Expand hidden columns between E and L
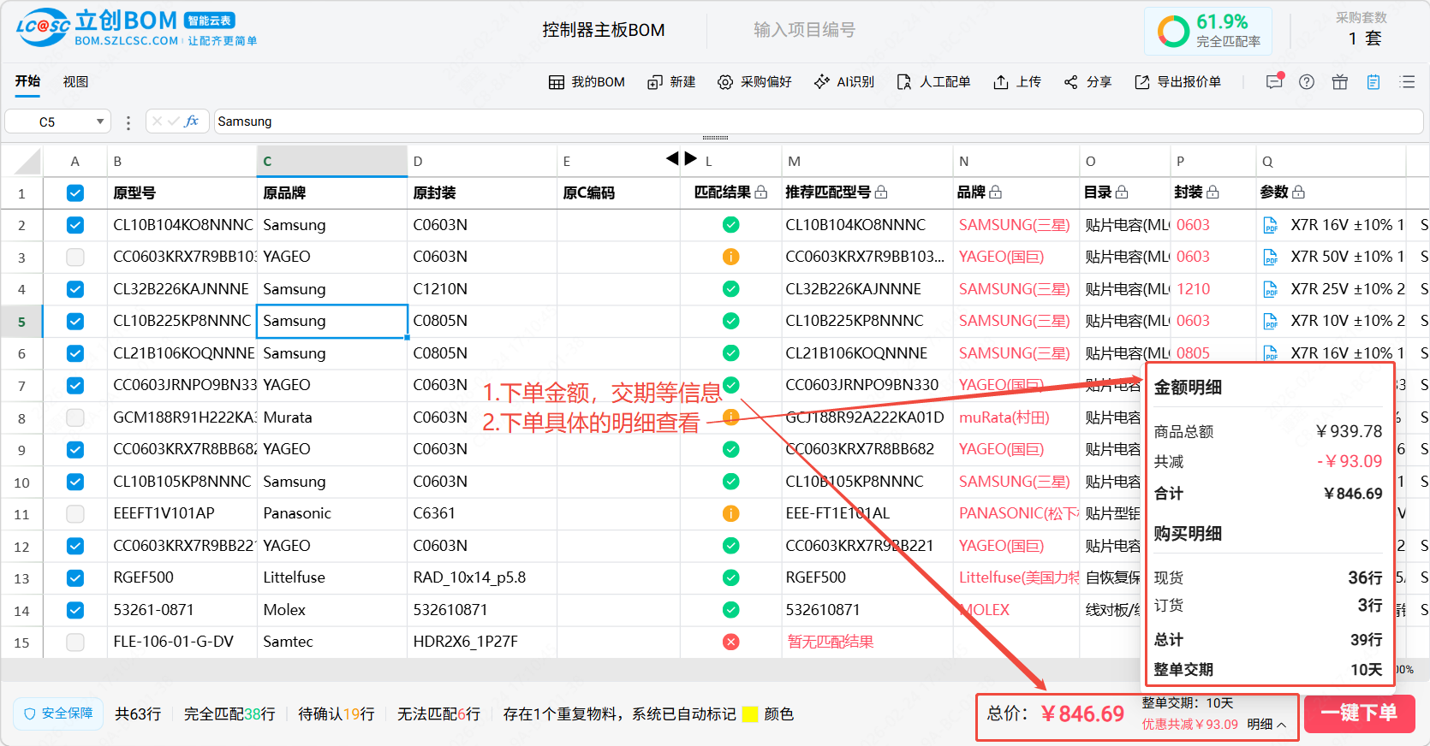Screen dimensions: 1430x746 click(x=682, y=158)
